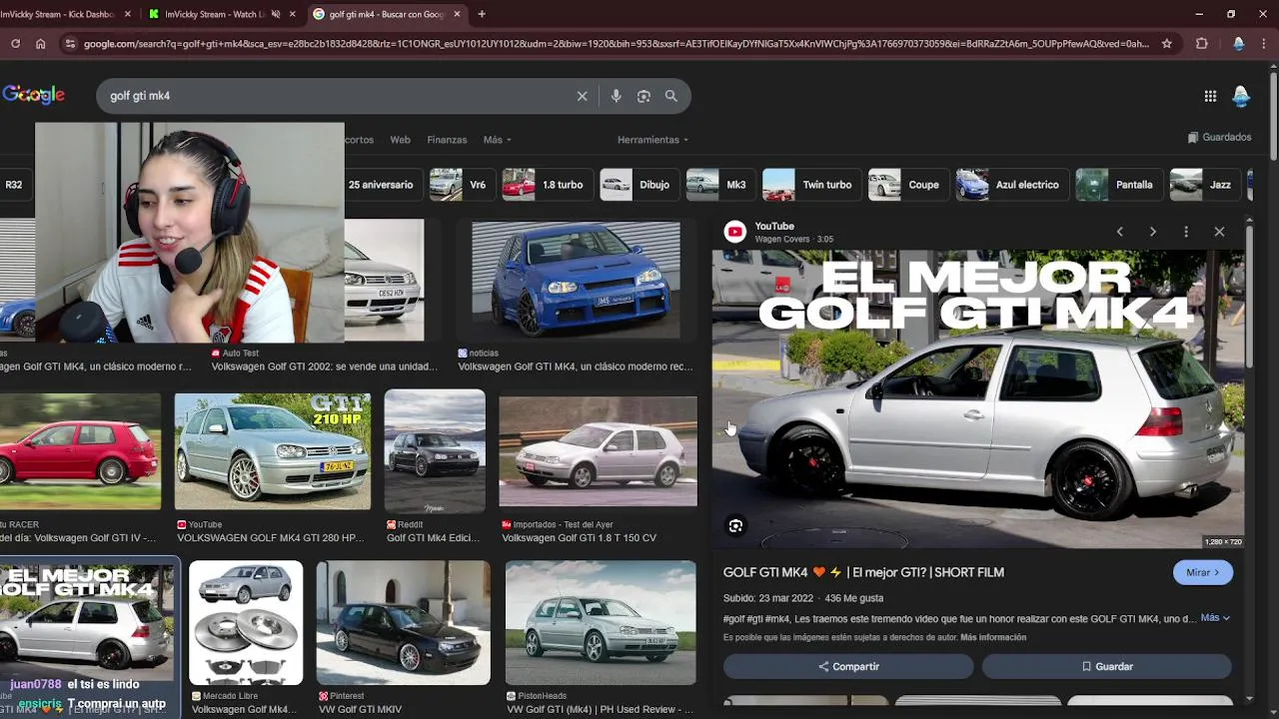
Task: Select the Dibujo filter chip
Action: (638, 185)
